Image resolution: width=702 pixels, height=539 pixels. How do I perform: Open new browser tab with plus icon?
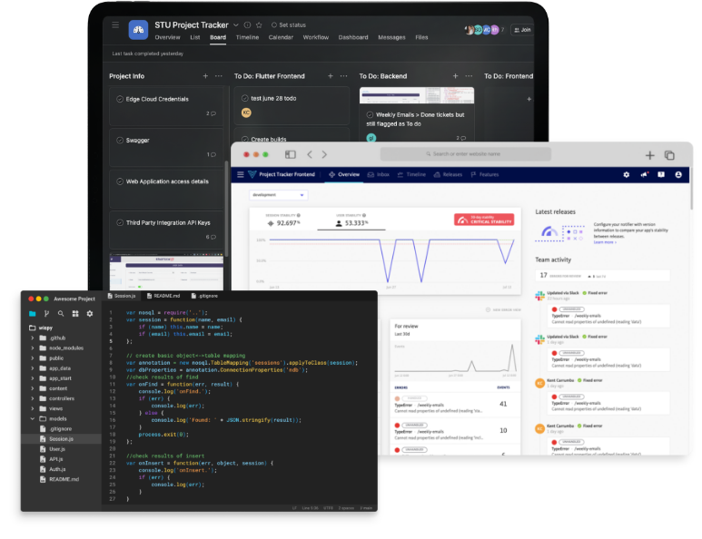tap(649, 155)
